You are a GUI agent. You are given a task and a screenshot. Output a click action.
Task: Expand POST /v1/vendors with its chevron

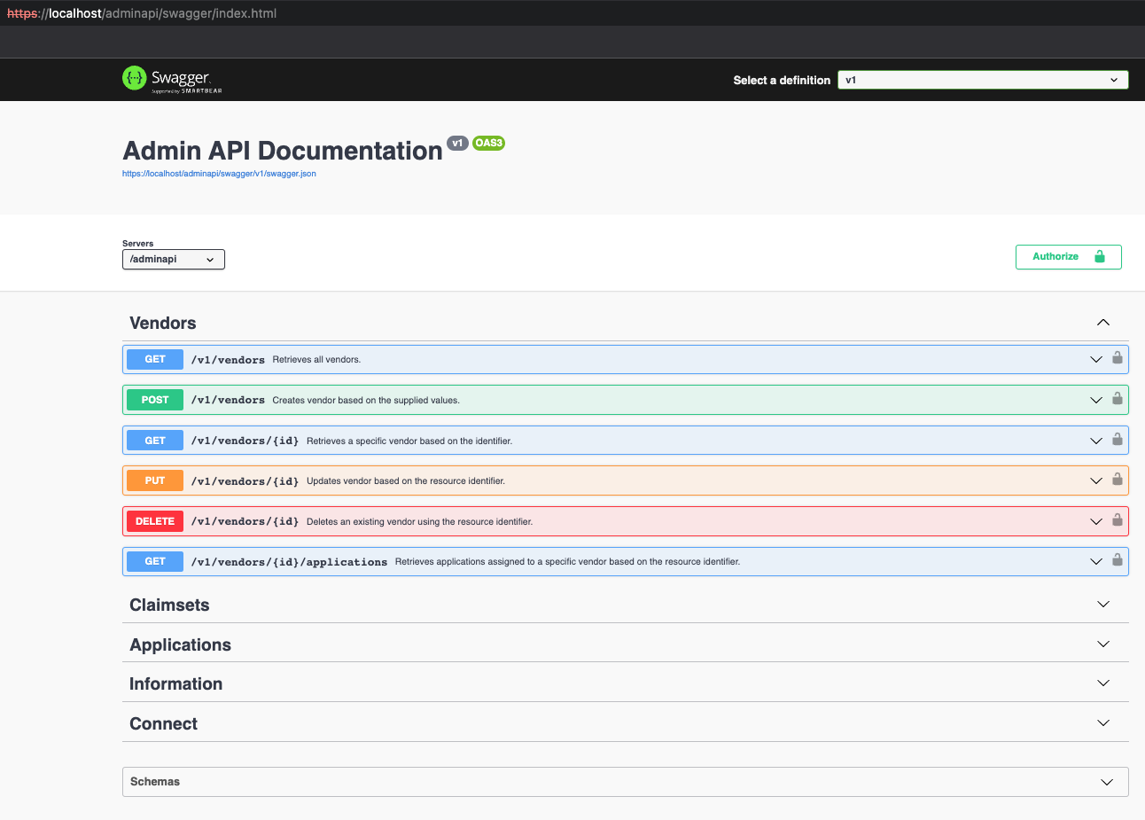point(1096,400)
